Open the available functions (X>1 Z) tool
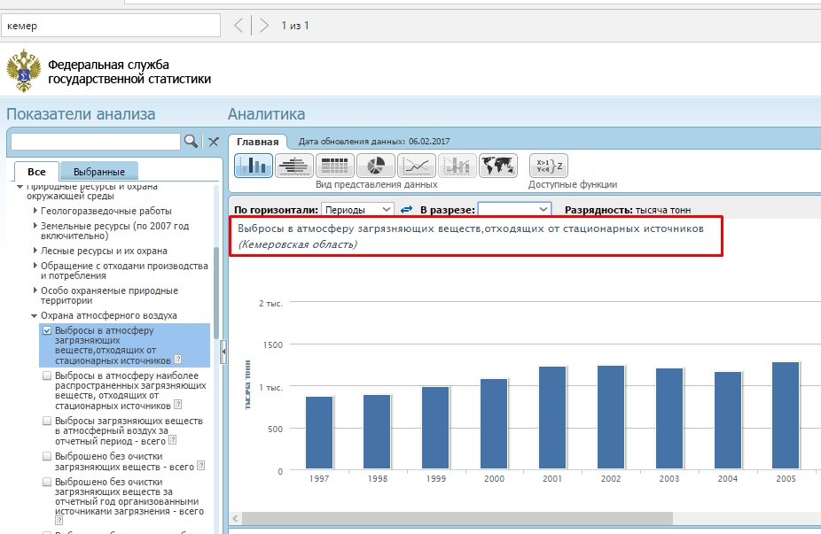821x534 pixels. coord(547,166)
